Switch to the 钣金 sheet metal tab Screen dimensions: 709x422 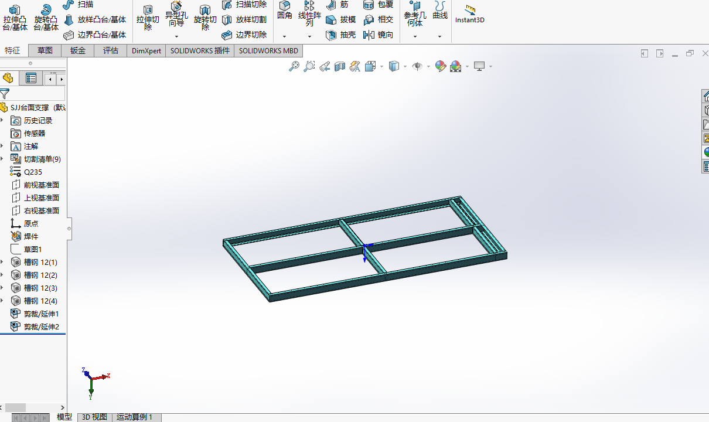point(78,50)
